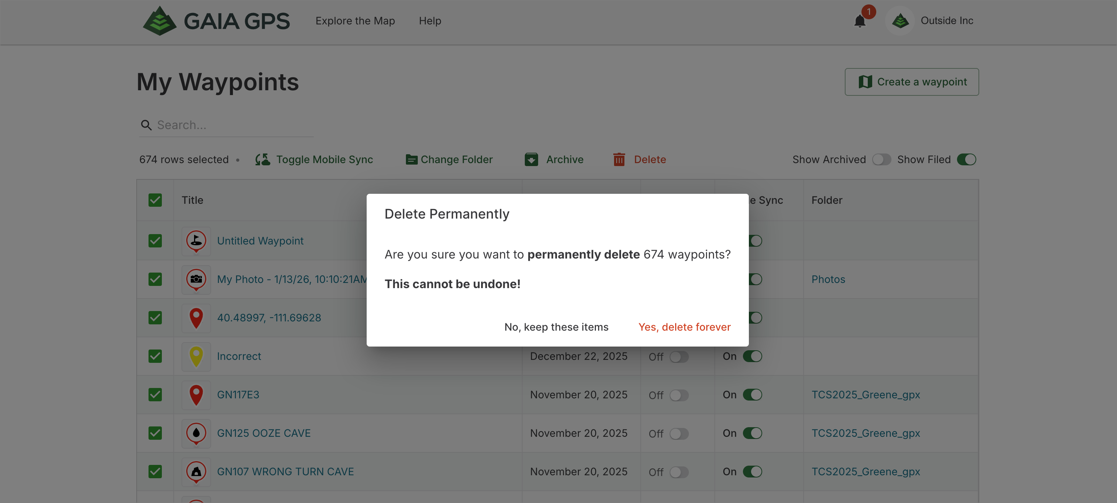The height and width of the screenshot is (503, 1117).
Task: Click the yellow pin icon for Incorrect
Action: (x=196, y=356)
